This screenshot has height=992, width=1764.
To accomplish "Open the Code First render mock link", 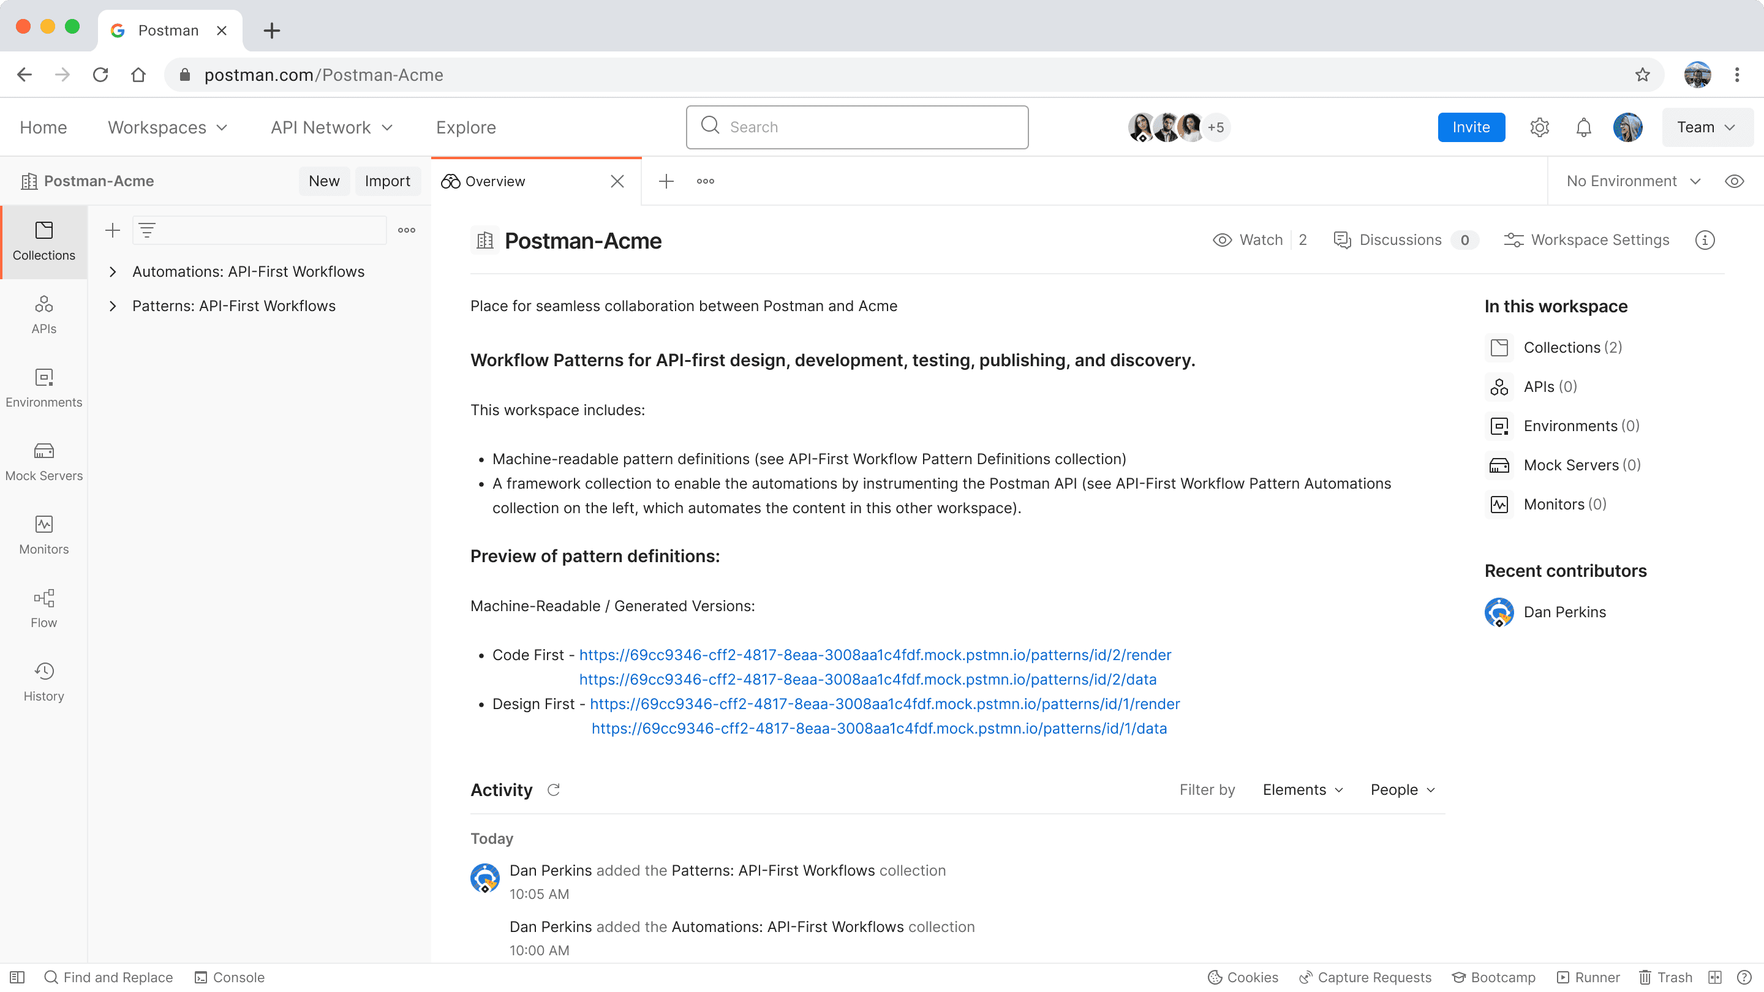I will coord(875,655).
